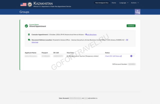Click the Current Status label
Screen dimensions: 160x104
point(34,25)
